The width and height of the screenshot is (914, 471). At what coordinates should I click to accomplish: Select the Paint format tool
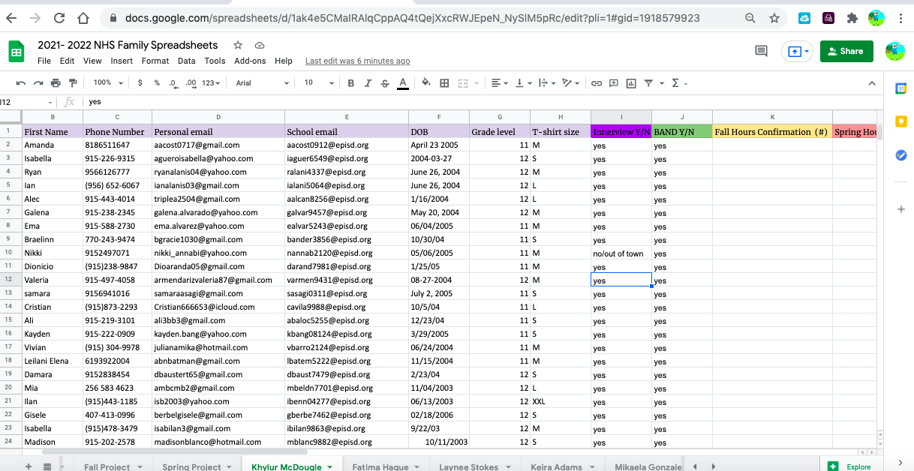[73, 83]
